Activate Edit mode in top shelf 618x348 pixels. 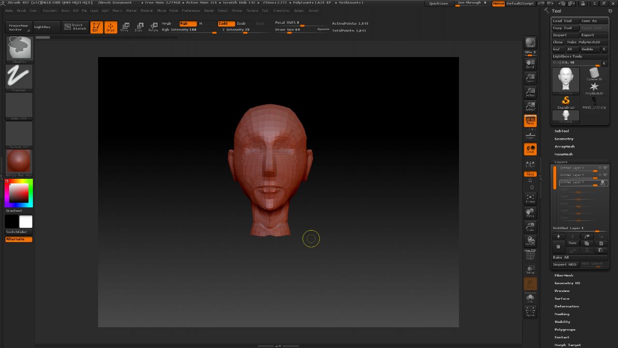(x=96, y=27)
